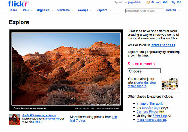Image resolution: width=188 pixels, height=132 pixels.
Task: Open the mail envelope icon
Action: (x=148, y=2)
